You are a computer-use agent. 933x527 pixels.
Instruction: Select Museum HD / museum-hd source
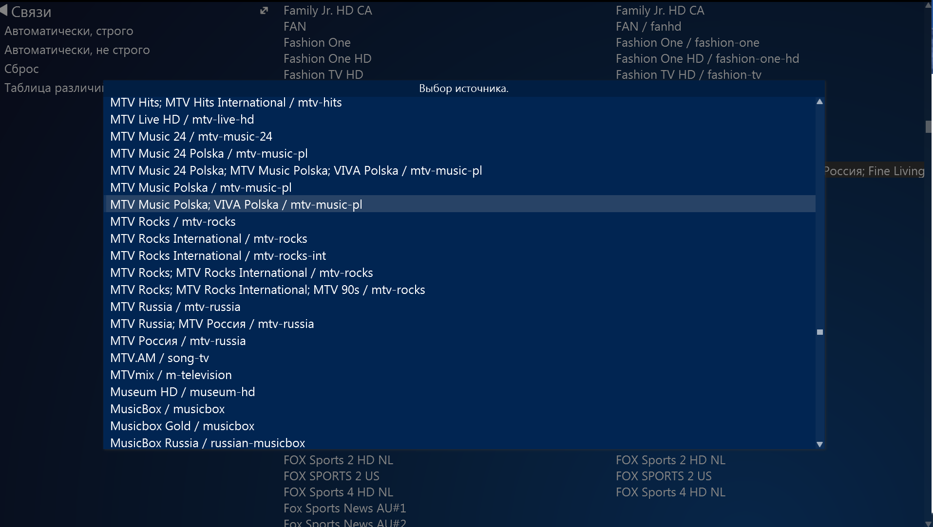click(182, 392)
